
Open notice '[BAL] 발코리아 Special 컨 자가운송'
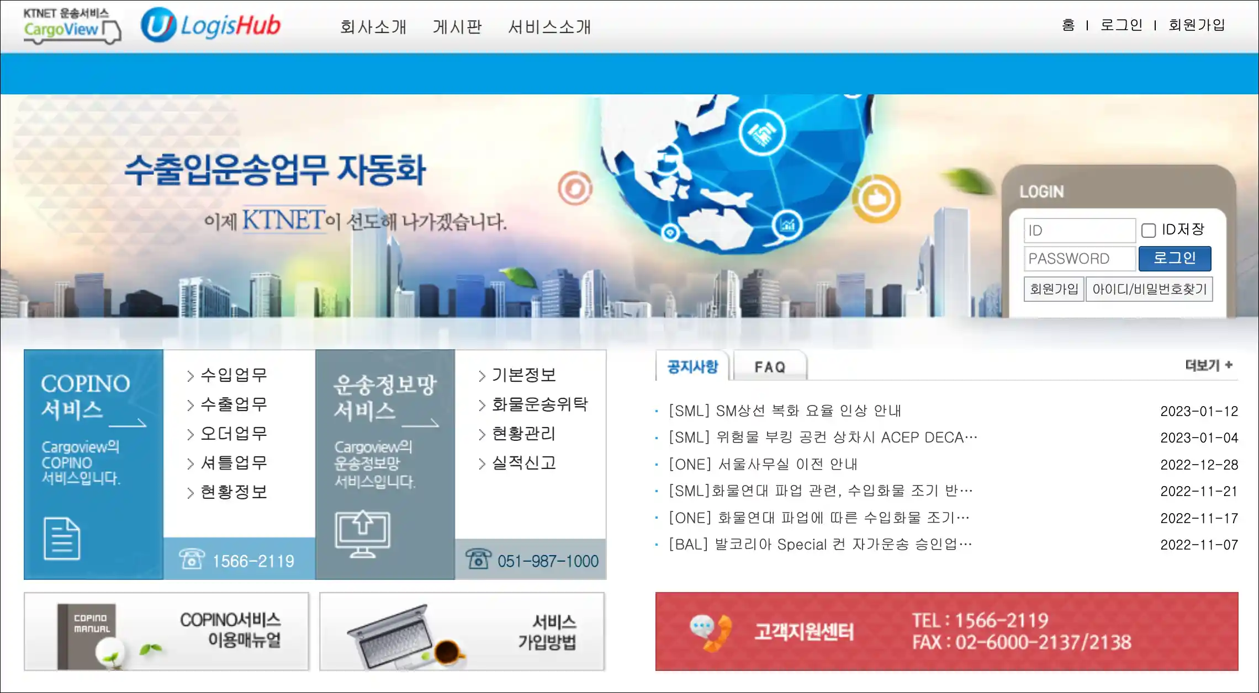(x=820, y=545)
